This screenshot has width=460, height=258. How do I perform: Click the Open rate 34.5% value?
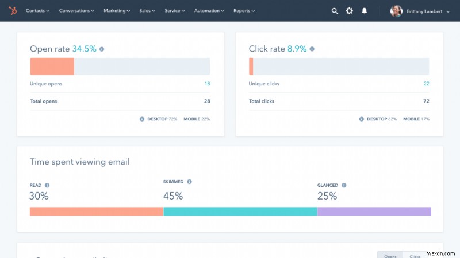[x=84, y=49]
